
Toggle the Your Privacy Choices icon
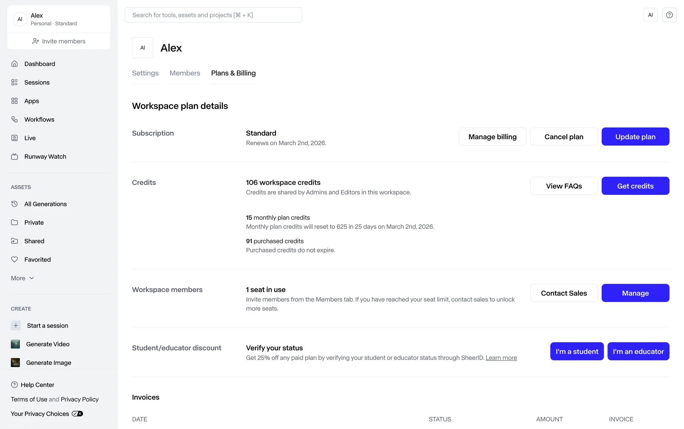(77, 414)
